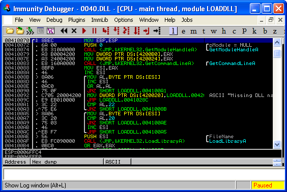Viewport: 287px width, 192px height.
Task: Select the OR EAX,EAX instruction
Action: (x=99, y=146)
